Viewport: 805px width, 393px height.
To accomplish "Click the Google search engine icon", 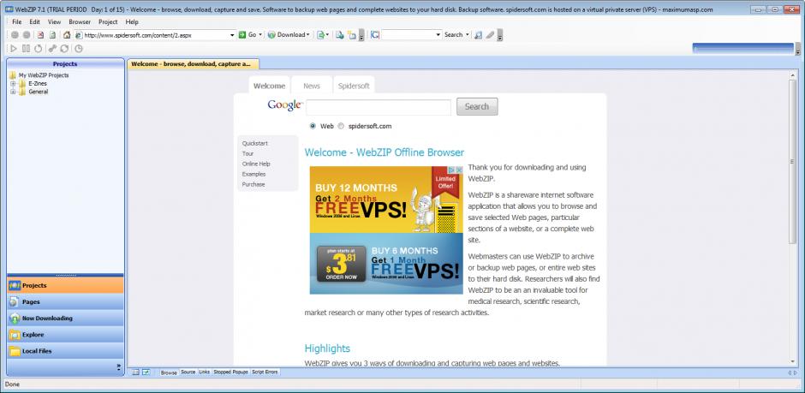I will (375, 35).
